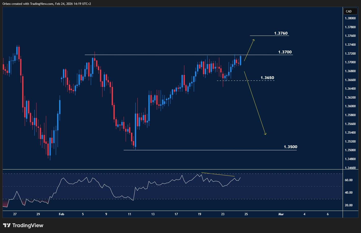The image size is (361, 233).
Task: Click the TradingView logo at bottom left
Action: pyautogui.click(x=23, y=225)
